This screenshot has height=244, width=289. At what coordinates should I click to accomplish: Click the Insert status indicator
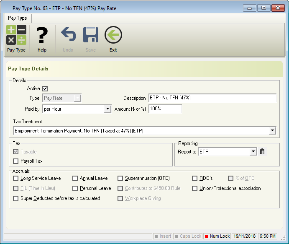coord(163,236)
